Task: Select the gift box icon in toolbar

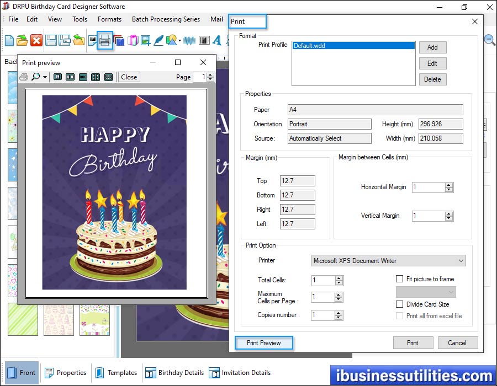Action: click(x=133, y=40)
